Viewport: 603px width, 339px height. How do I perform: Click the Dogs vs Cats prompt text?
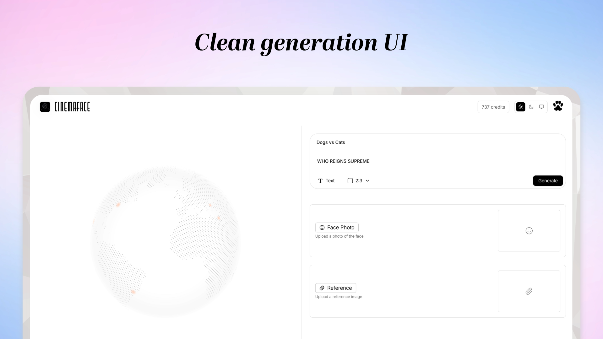point(330,143)
